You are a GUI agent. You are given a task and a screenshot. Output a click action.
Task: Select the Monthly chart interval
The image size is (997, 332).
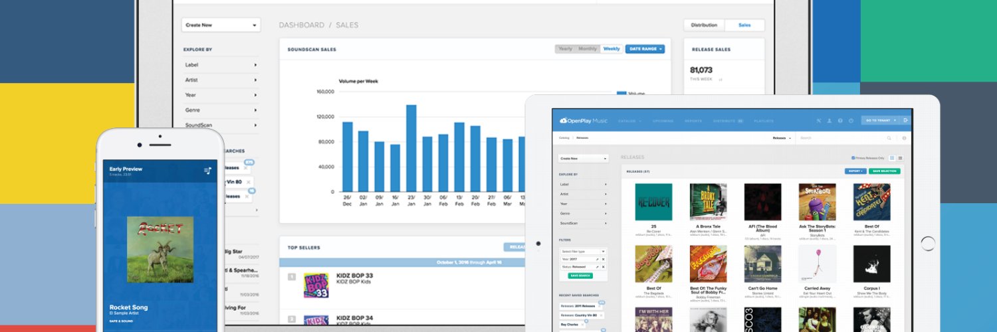coord(588,49)
